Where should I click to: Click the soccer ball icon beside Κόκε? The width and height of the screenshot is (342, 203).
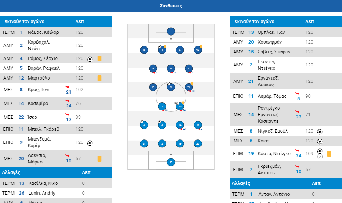[x=320, y=142]
